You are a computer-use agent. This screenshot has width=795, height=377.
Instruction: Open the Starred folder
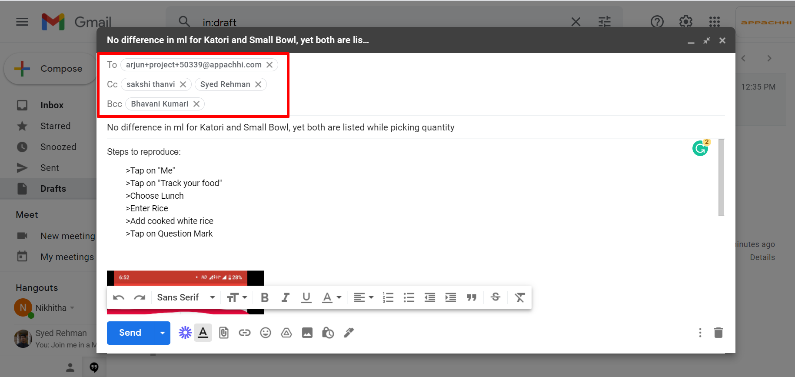pyautogui.click(x=55, y=126)
